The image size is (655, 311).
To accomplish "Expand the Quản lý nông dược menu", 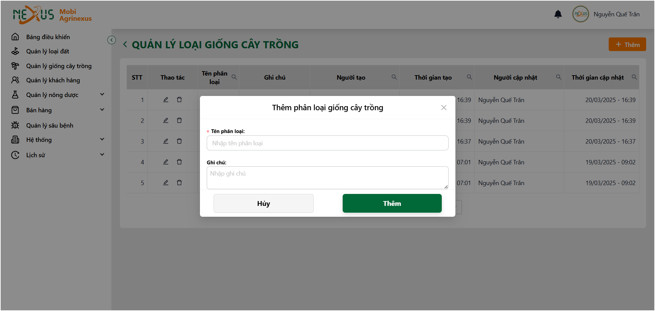I will [102, 95].
